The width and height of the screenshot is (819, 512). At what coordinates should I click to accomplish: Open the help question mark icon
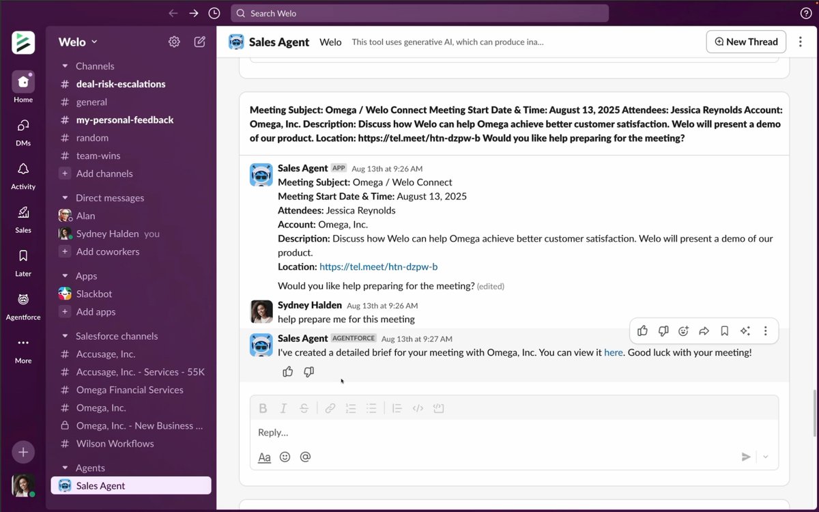tap(806, 13)
